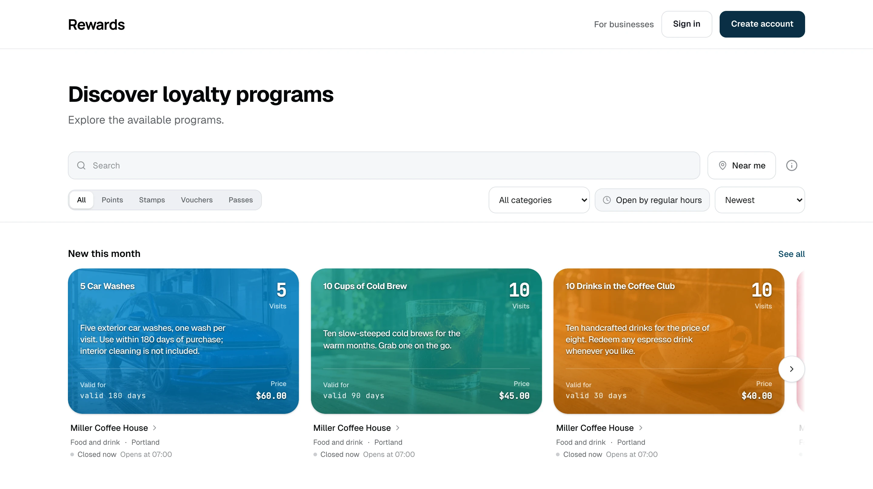
Task: Click the Create account button
Action: [x=762, y=24]
